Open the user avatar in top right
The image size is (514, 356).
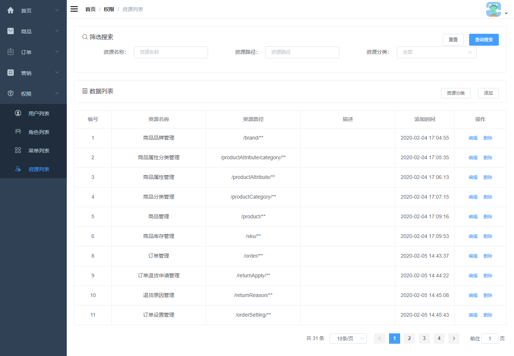coord(494,10)
